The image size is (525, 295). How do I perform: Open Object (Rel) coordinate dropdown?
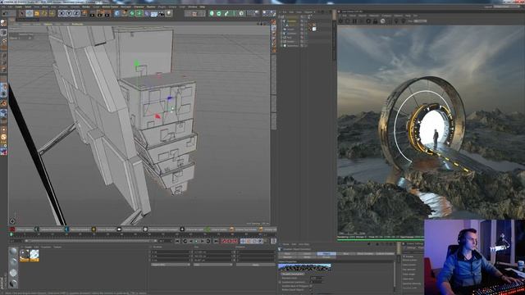click(171, 265)
